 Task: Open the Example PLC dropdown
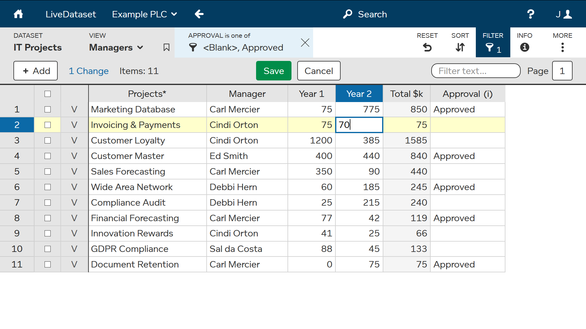tap(174, 14)
